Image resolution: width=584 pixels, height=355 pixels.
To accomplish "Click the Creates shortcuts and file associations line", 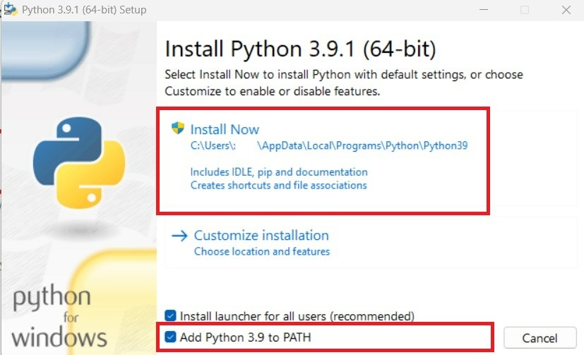I will point(278,185).
